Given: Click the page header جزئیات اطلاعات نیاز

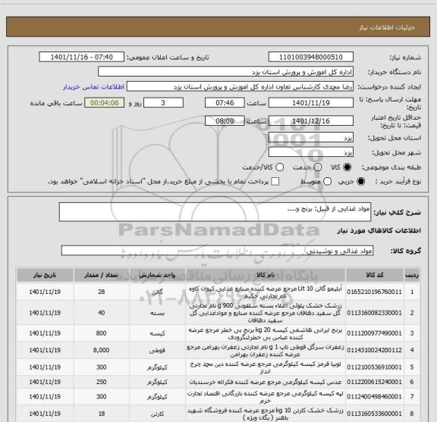Looking at the screenshot, I should point(387,27).
